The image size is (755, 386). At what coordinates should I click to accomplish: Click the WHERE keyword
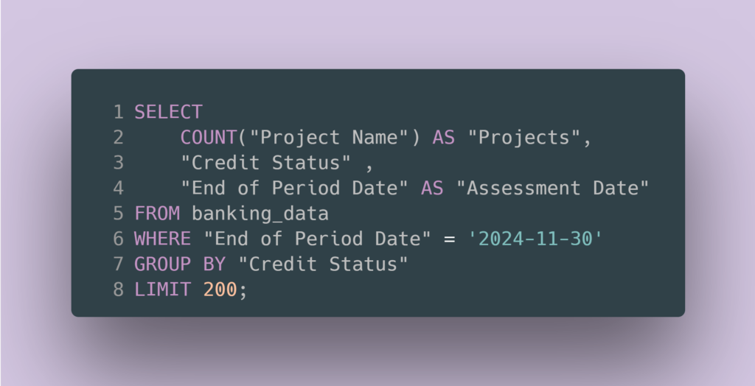coord(162,239)
